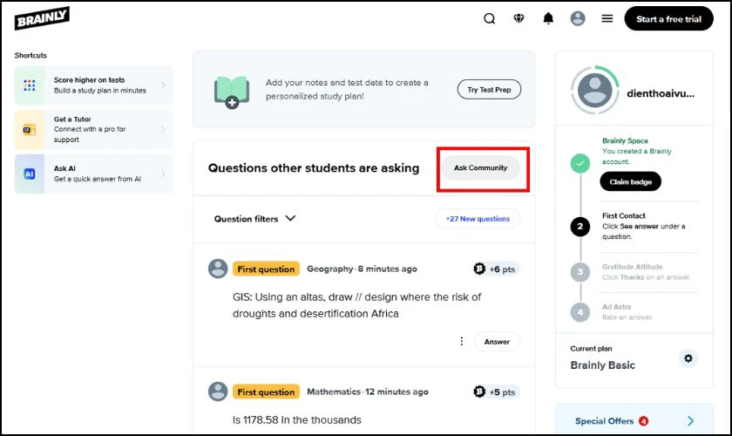
Task: Click step 3 Gratitude Attitude circle
Action: pyautogui.click(x=580, y=271)
